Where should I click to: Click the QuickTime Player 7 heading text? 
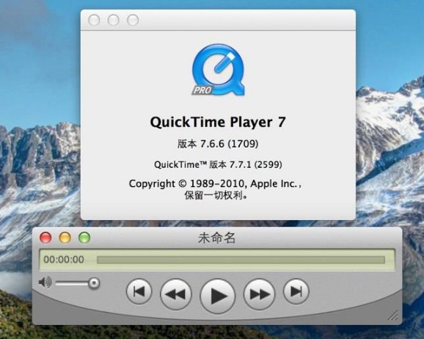(218, 123)
